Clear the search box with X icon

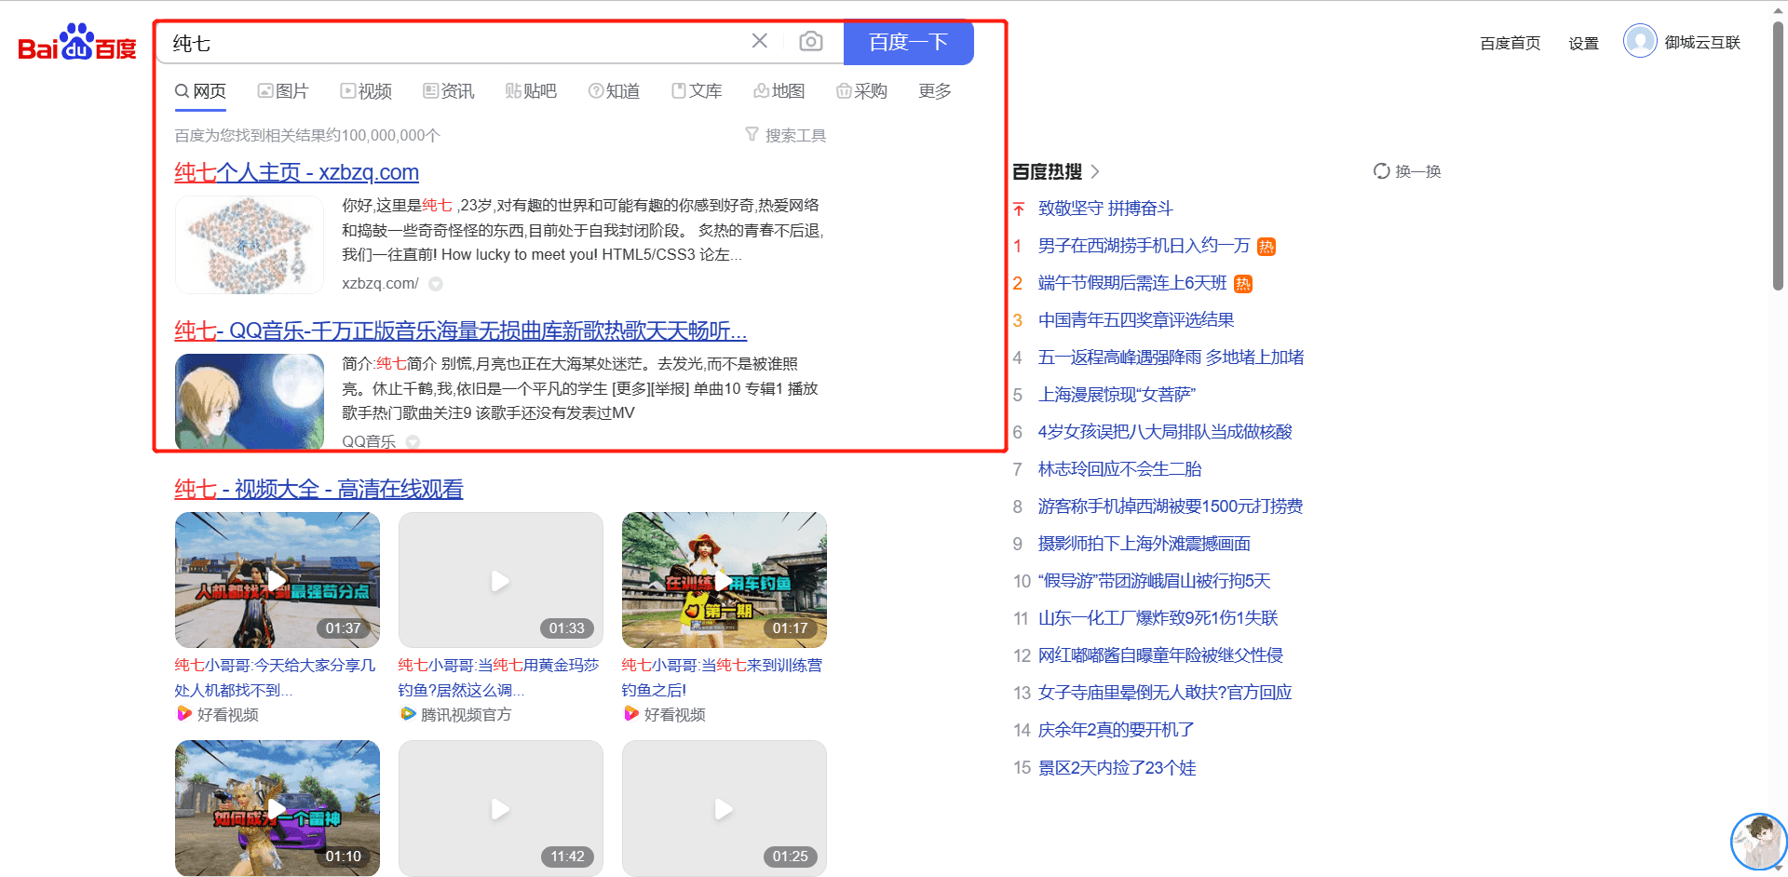coord(760,41)
